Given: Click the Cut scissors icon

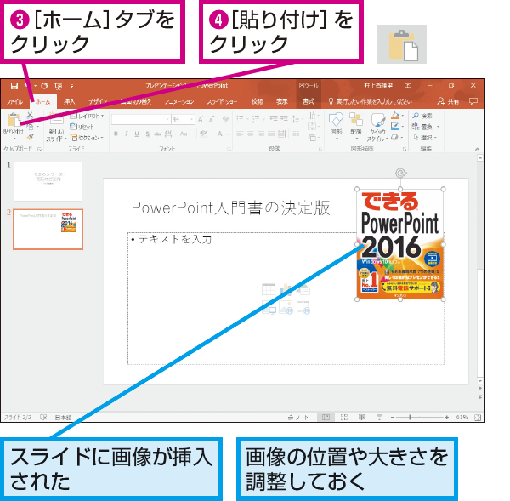Looking at the screenshot, I should pos(30,115).
